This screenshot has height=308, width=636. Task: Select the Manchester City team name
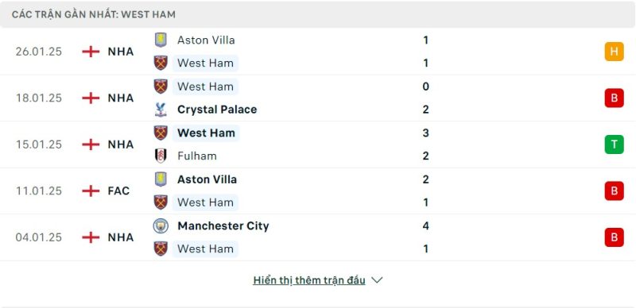click(223, 225)
